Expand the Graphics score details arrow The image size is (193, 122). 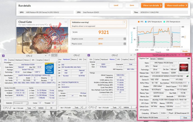(x=125, y=39)
